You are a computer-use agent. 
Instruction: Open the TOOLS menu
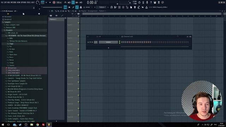coord(29,2)
